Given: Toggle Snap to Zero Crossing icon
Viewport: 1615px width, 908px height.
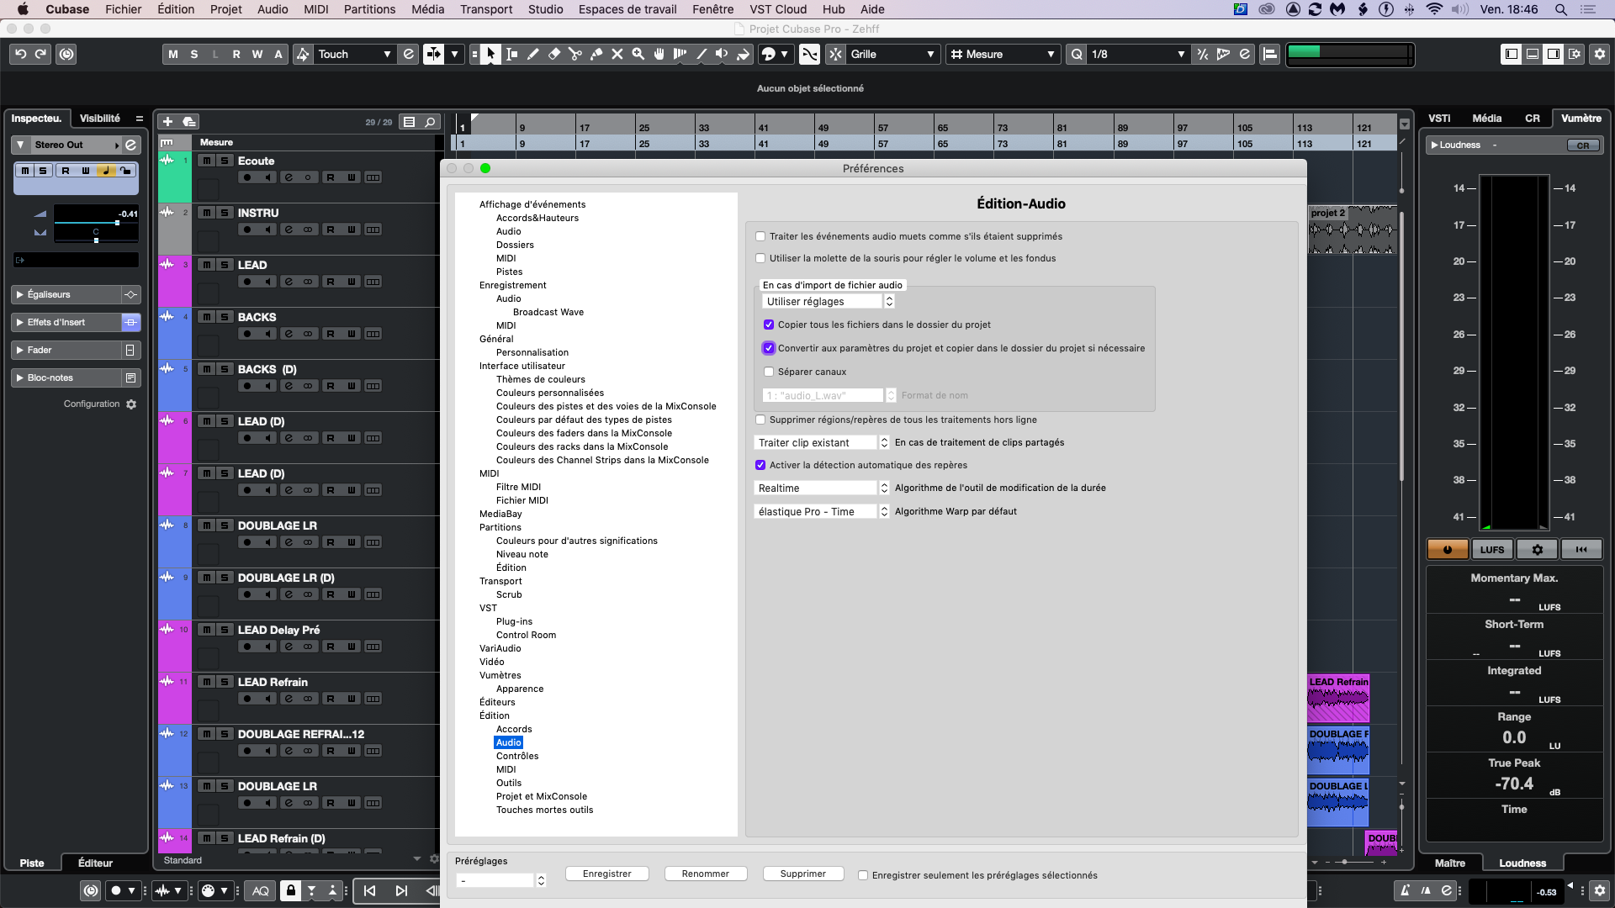Looking at the screenshot, I should coord(809,54).
